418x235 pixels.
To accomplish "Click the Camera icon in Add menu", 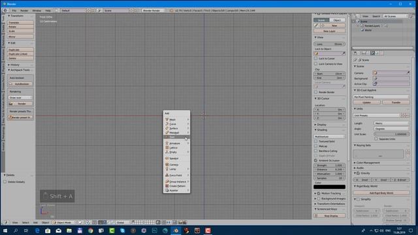I will point(167,164).
